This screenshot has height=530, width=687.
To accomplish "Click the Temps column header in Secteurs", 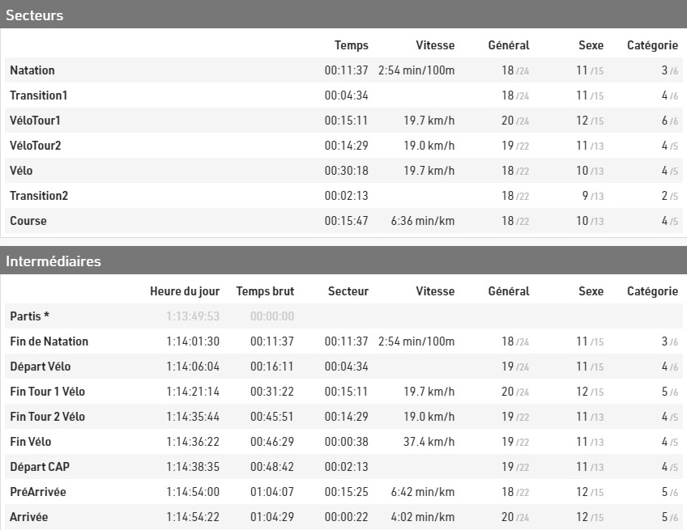I will tap(352, 45).
